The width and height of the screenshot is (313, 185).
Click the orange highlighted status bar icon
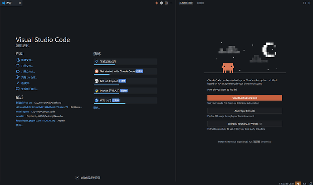(x=298, y=183)
